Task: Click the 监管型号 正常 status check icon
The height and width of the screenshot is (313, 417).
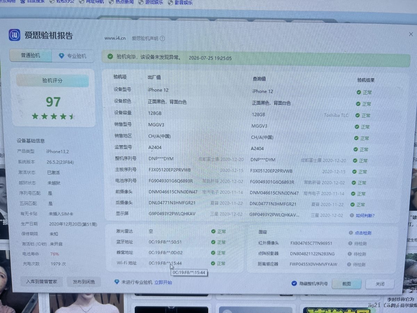Action: [x=355, y=149]
